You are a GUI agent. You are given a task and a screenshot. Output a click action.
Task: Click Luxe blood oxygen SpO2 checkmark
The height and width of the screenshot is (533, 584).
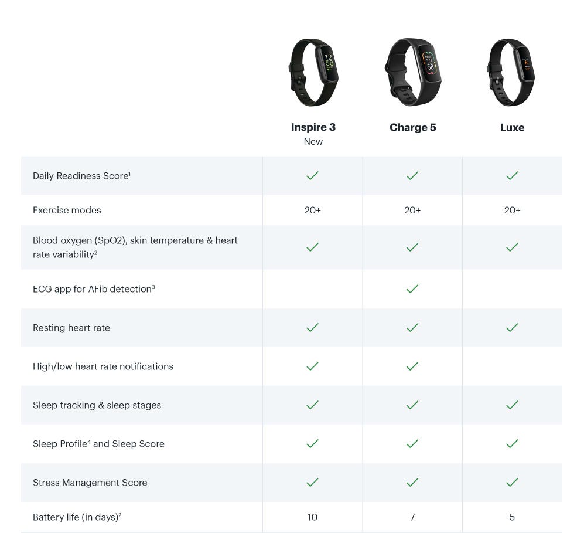[512, 247]
